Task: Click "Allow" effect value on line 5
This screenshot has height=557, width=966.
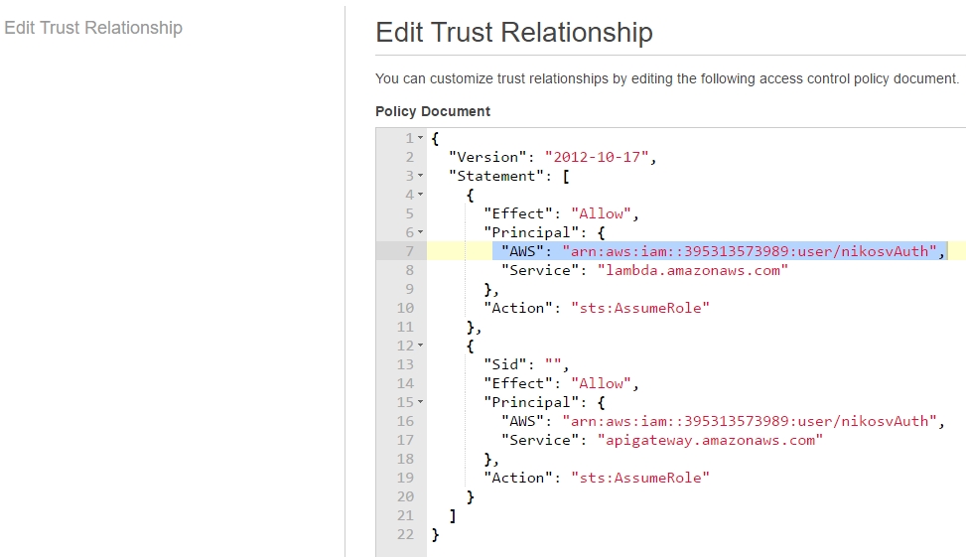Action: tap(601, 213)
